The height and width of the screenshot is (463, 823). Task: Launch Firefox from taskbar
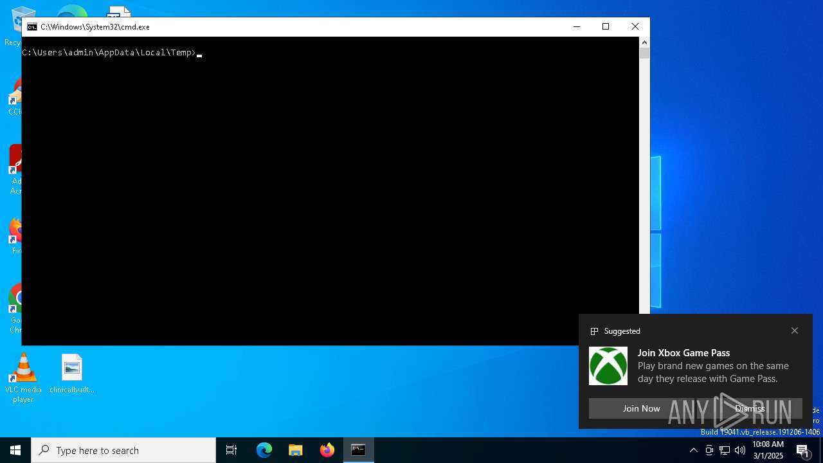pyautogui.click(x=327, y=450)
